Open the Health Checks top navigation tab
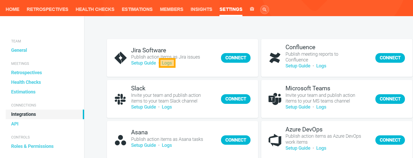The width and height of the screenshot is (413, 158). click(x=95, y=9)
